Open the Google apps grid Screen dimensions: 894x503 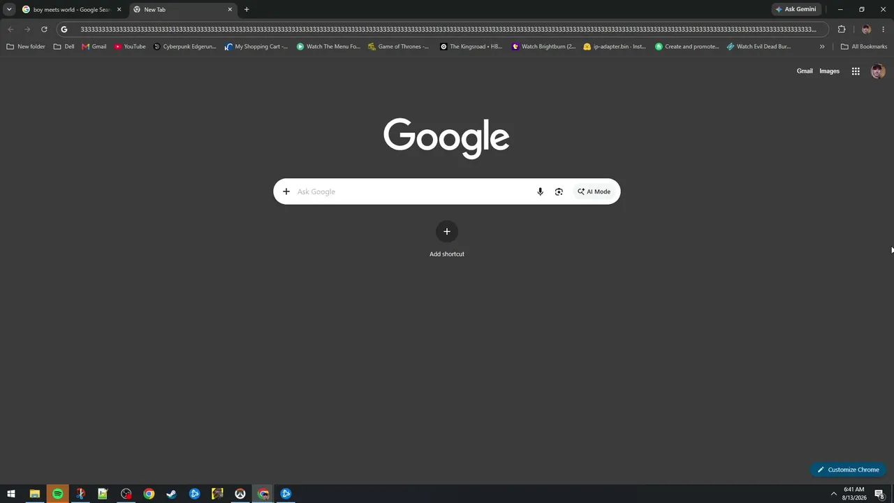pos(856,71)
